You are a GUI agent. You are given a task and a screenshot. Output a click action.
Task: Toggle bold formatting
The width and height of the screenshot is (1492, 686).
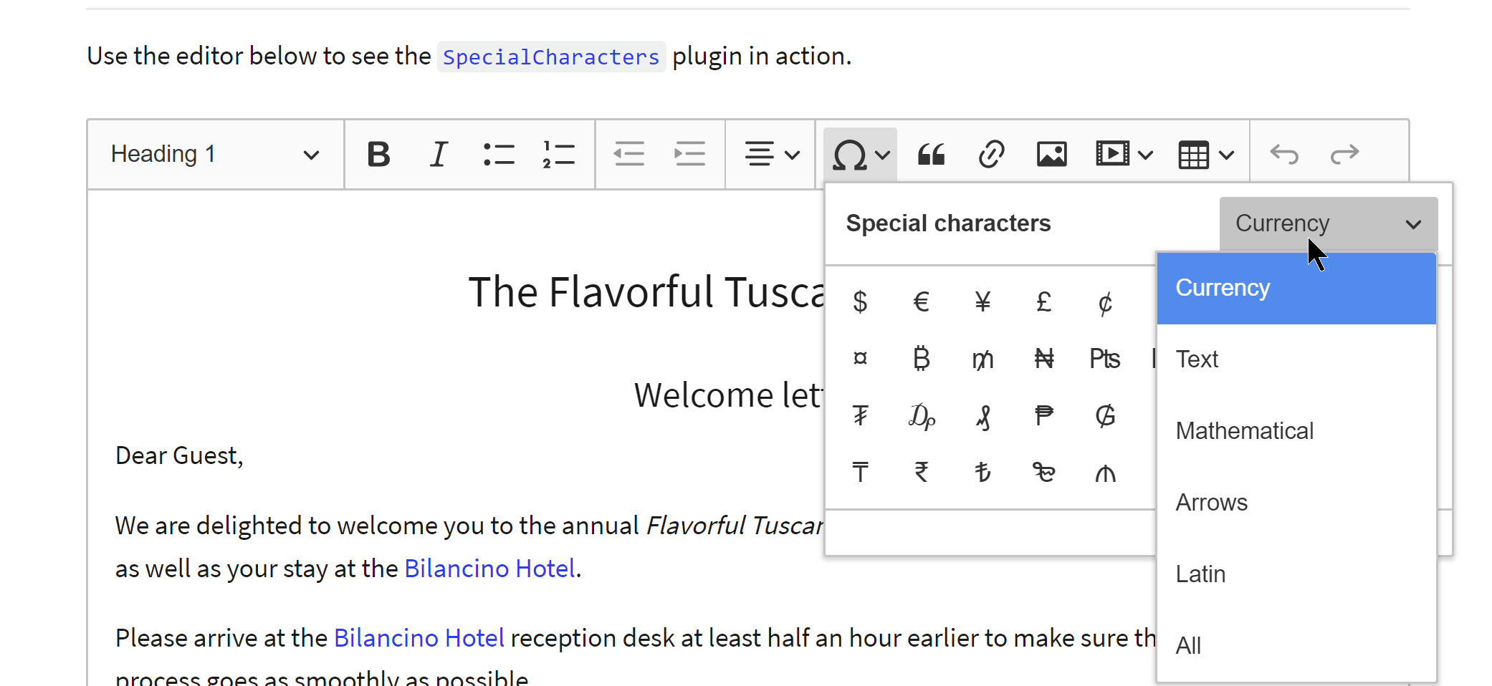pyautogui.click(x=378, y=154)
